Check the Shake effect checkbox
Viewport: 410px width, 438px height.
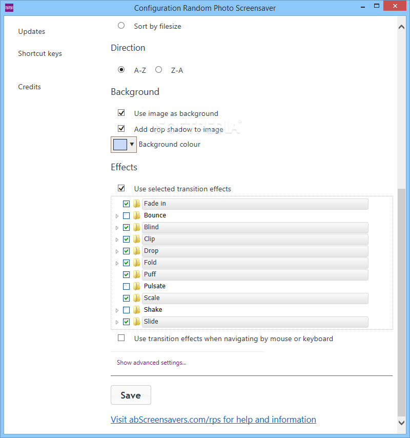(126, 310)
